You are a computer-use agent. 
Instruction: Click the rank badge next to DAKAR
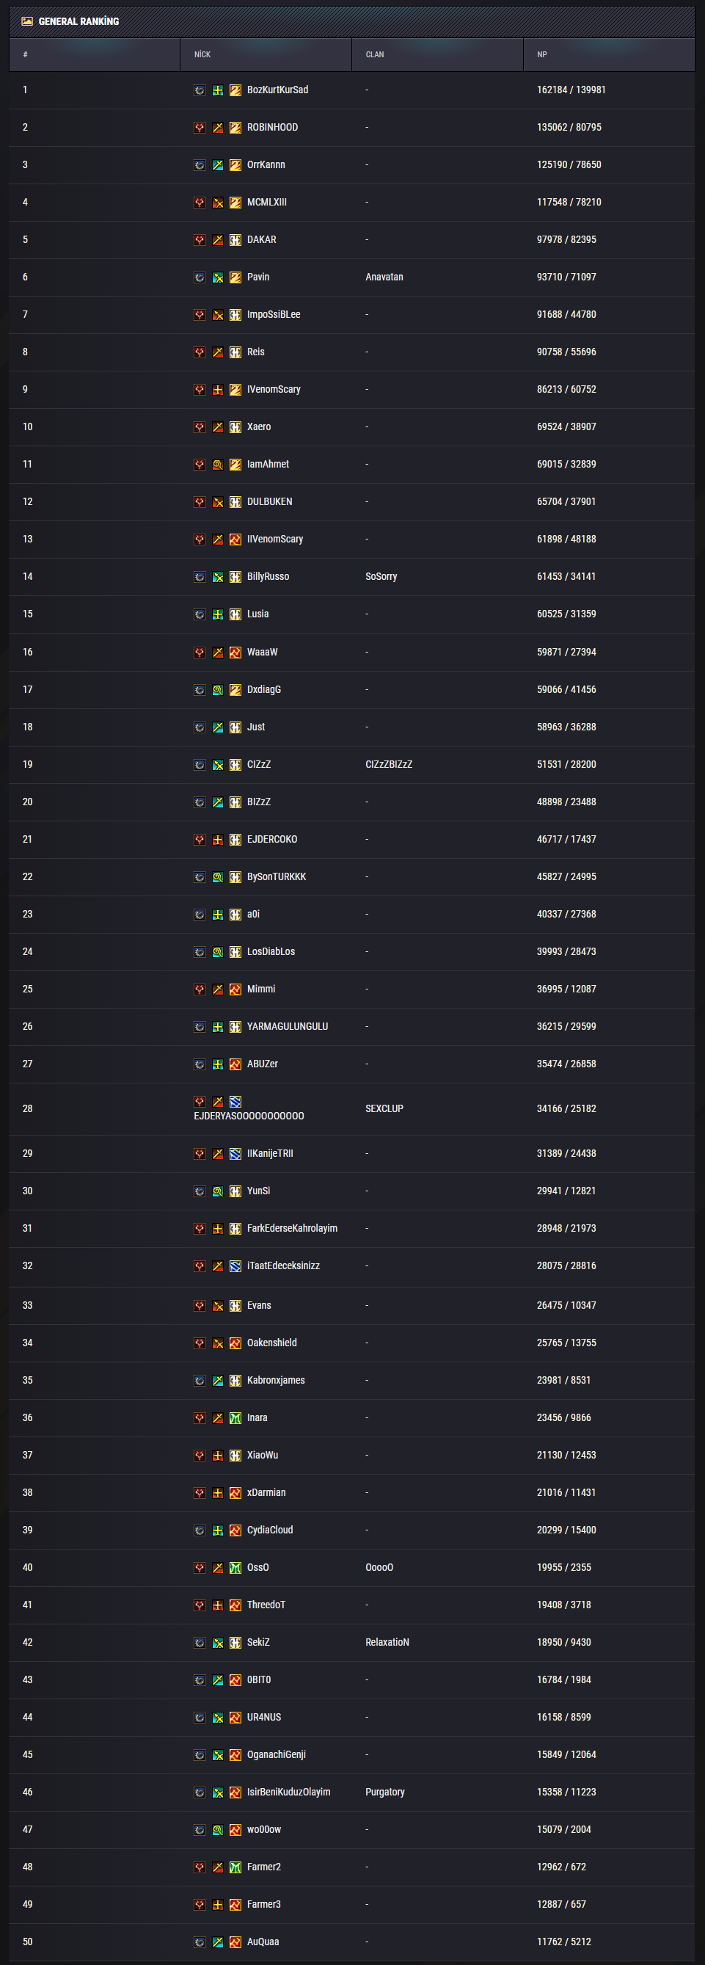[235, 239]
